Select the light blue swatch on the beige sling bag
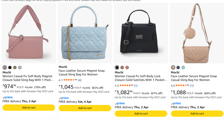The image size is (224, 120). [x=183, y=67]
